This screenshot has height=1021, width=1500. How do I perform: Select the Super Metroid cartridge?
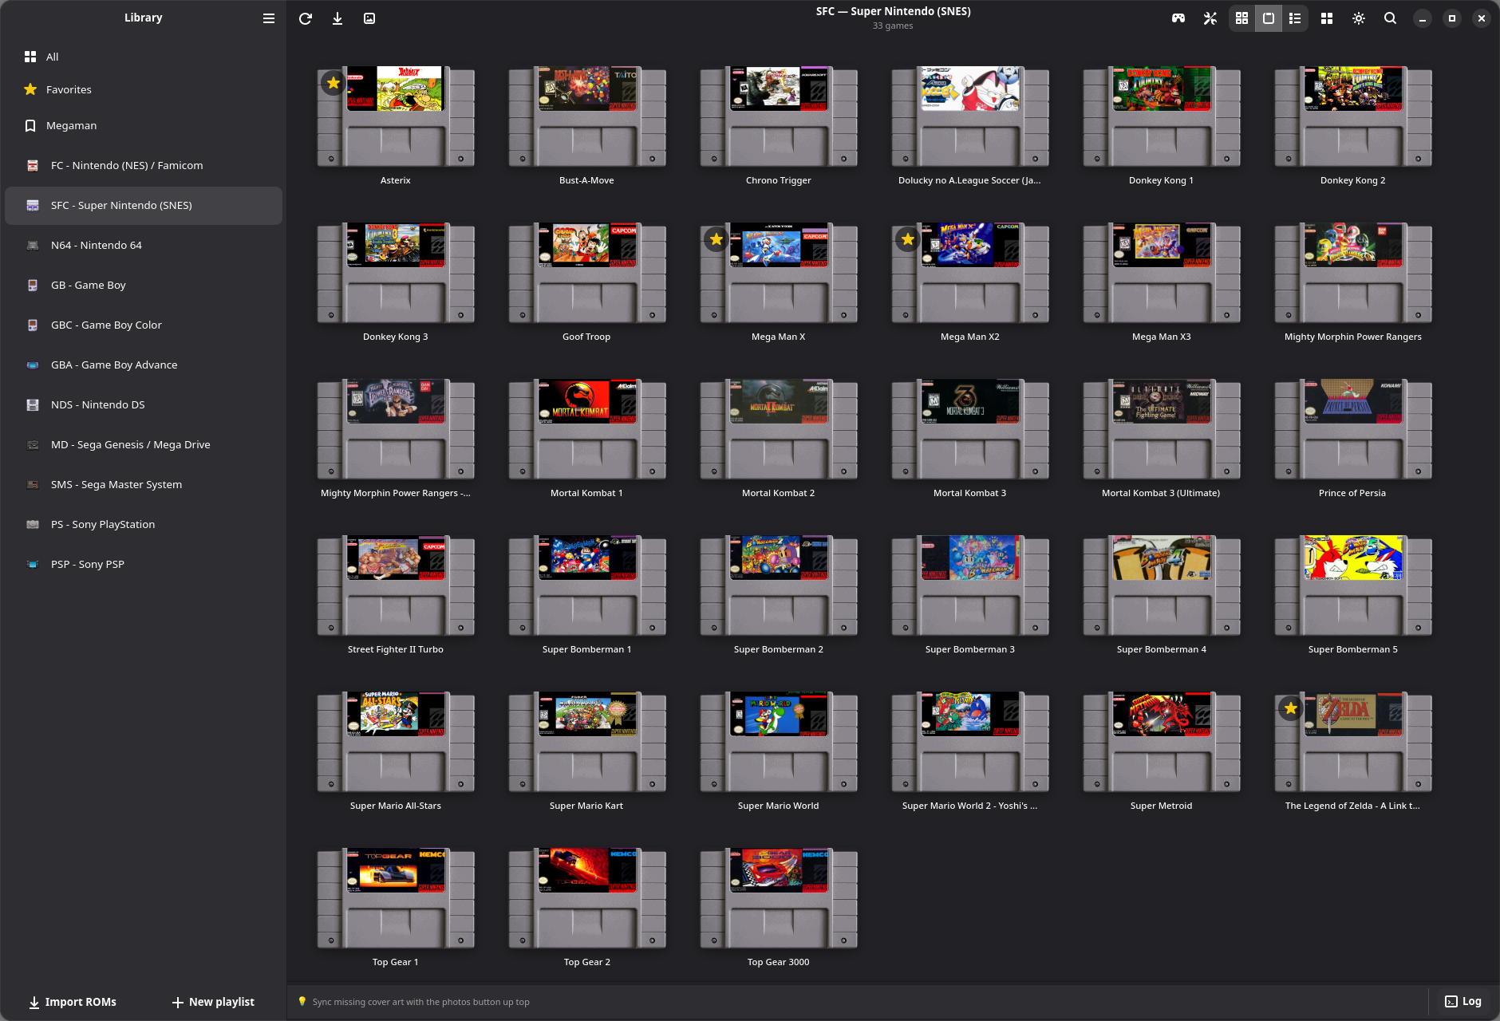[1162, 742]
